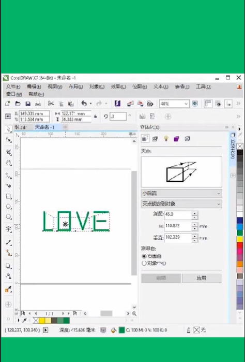Activate the Text tool (字)
Image resolution: width=245 pixels, height=362 pixels.
coord(8,229)
